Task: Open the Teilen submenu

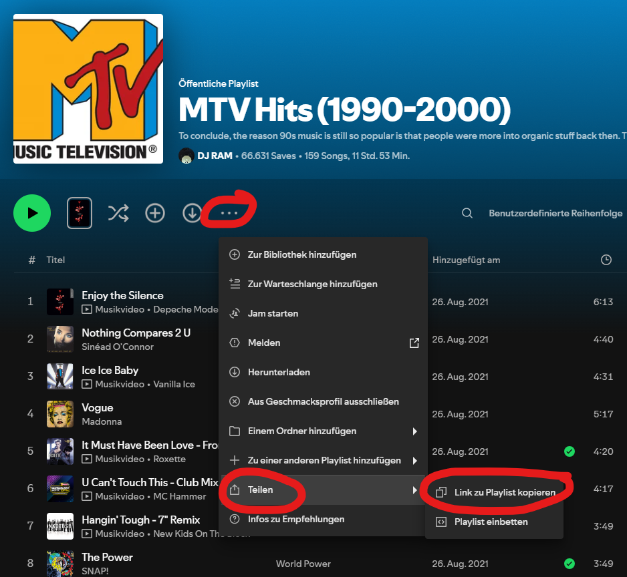Action: 323,490
